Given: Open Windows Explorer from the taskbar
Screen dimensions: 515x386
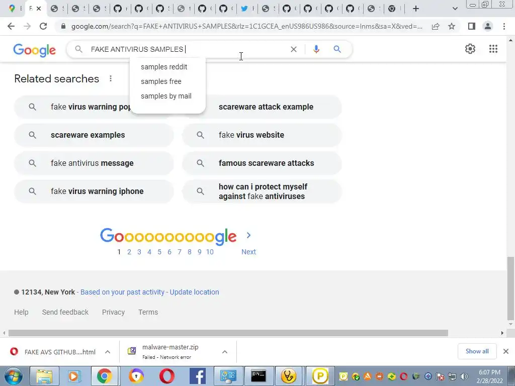Looking at the screenshot, I should click(x=44, y=376).
